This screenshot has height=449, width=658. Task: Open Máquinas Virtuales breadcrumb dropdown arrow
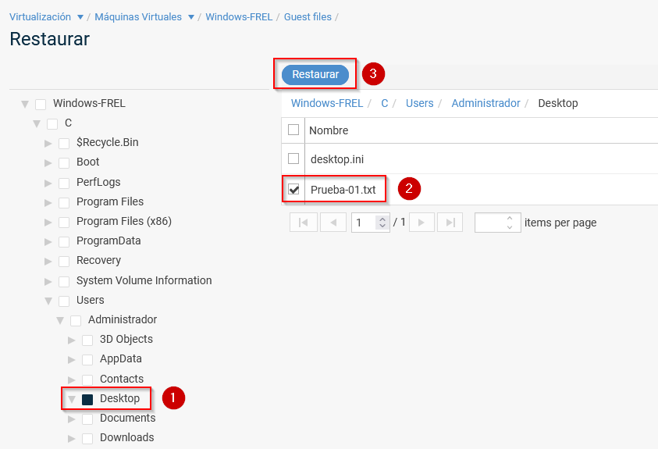coord(191,17)
